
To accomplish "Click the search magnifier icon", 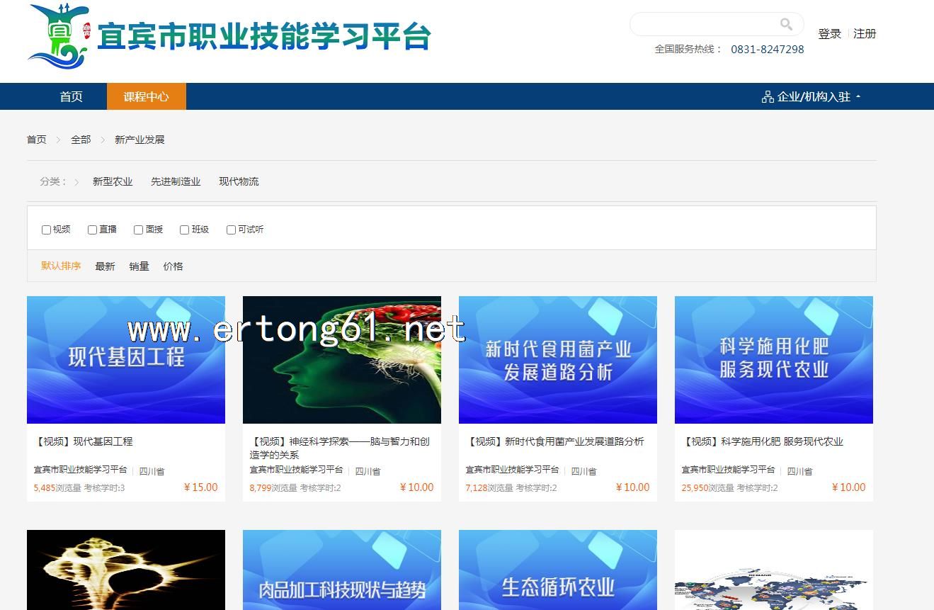I will coord(786,25).
